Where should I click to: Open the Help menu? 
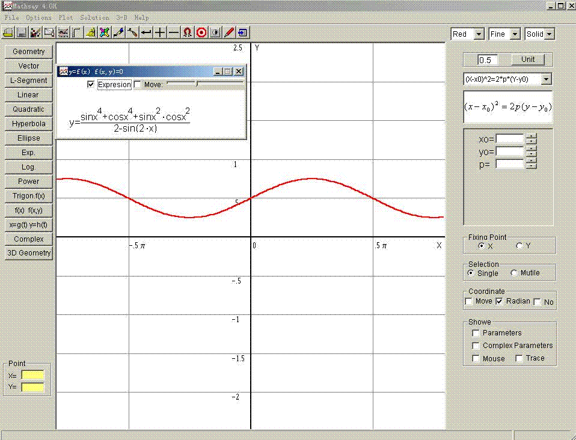pos(141,17)
